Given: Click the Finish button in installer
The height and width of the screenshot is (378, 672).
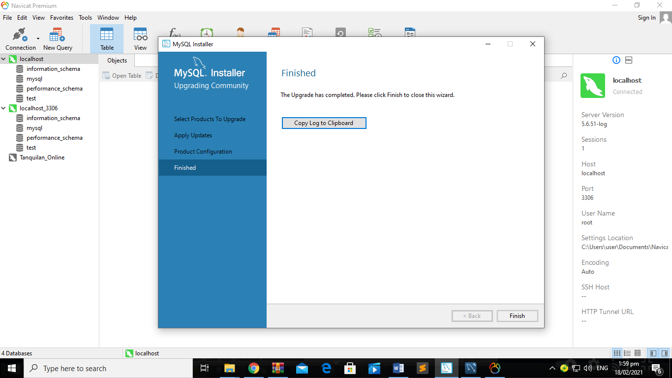Looking at the screenshot, I should click(517, 316).
